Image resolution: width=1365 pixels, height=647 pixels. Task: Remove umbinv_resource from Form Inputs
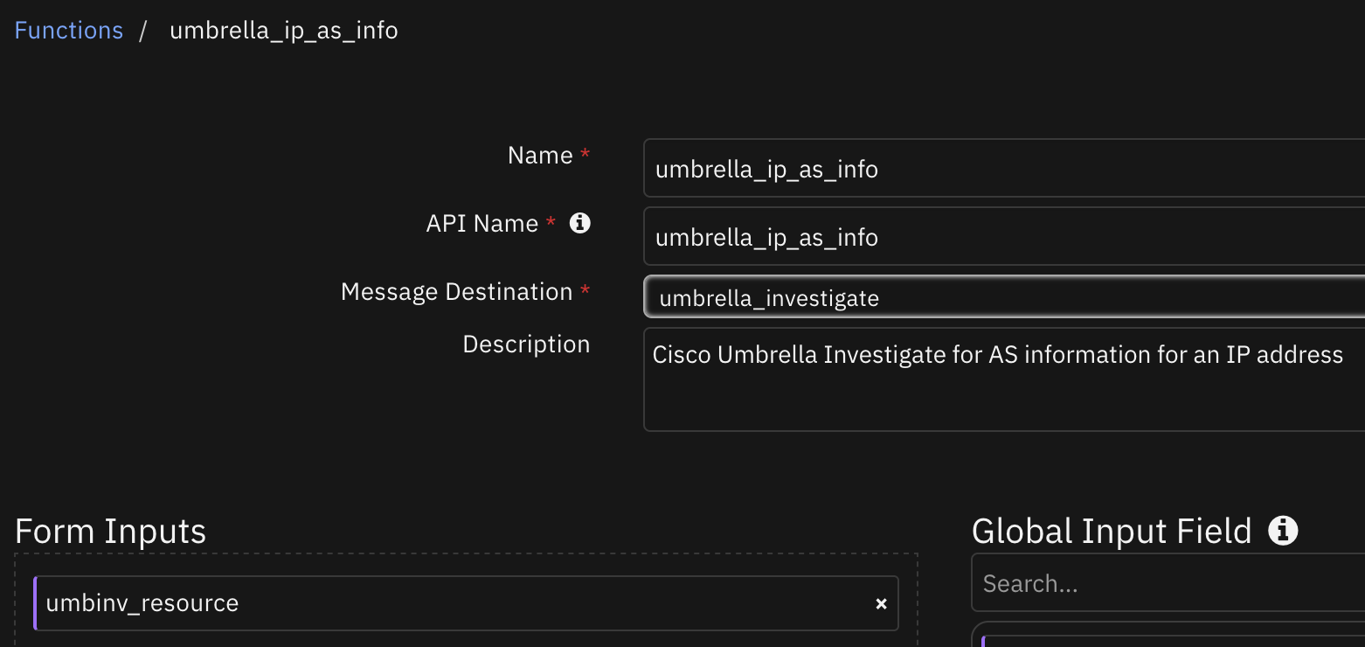(x=881, y=604)
